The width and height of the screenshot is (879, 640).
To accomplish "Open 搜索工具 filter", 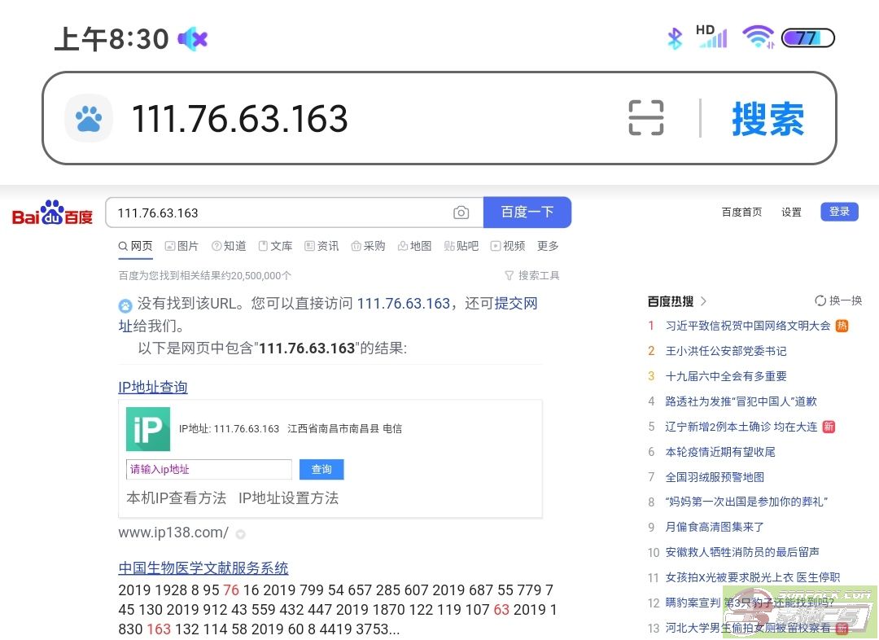I will click(532, 275).
